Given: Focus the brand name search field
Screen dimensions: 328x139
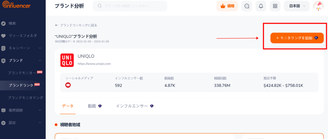Looking at the screenshot, I should pyautogui.click(x=130, y=6).
